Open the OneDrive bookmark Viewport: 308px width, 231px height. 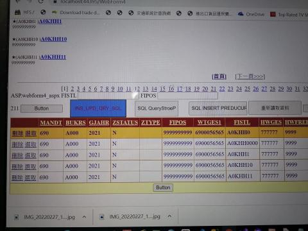point(251,14)
